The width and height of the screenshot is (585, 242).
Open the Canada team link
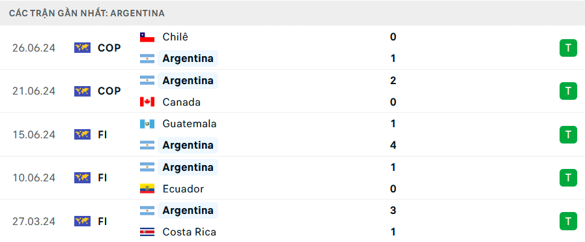[x=181, y=102]
